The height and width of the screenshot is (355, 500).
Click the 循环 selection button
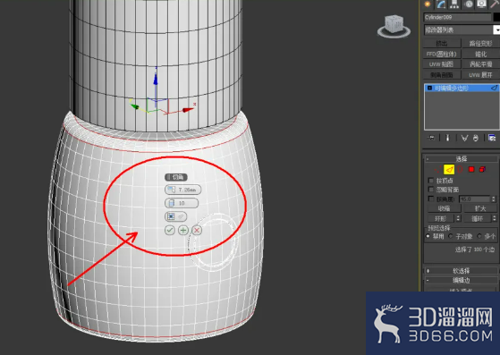(x=478, y=218)
